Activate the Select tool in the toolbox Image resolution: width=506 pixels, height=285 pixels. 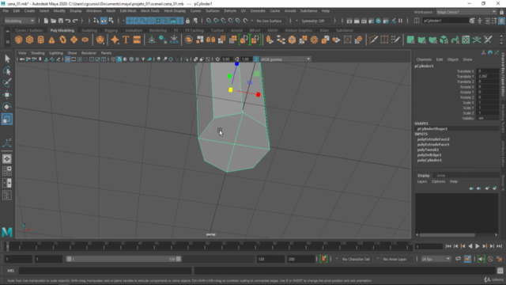(x=7, y=59)
